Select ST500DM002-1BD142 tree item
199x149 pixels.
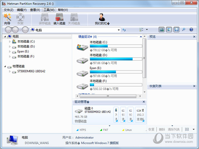(x=31, y=71)
